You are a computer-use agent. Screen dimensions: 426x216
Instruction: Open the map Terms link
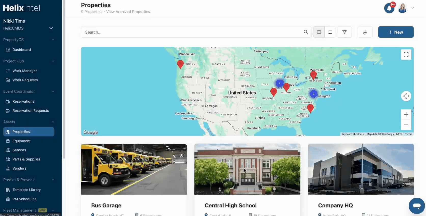point(409,134)
